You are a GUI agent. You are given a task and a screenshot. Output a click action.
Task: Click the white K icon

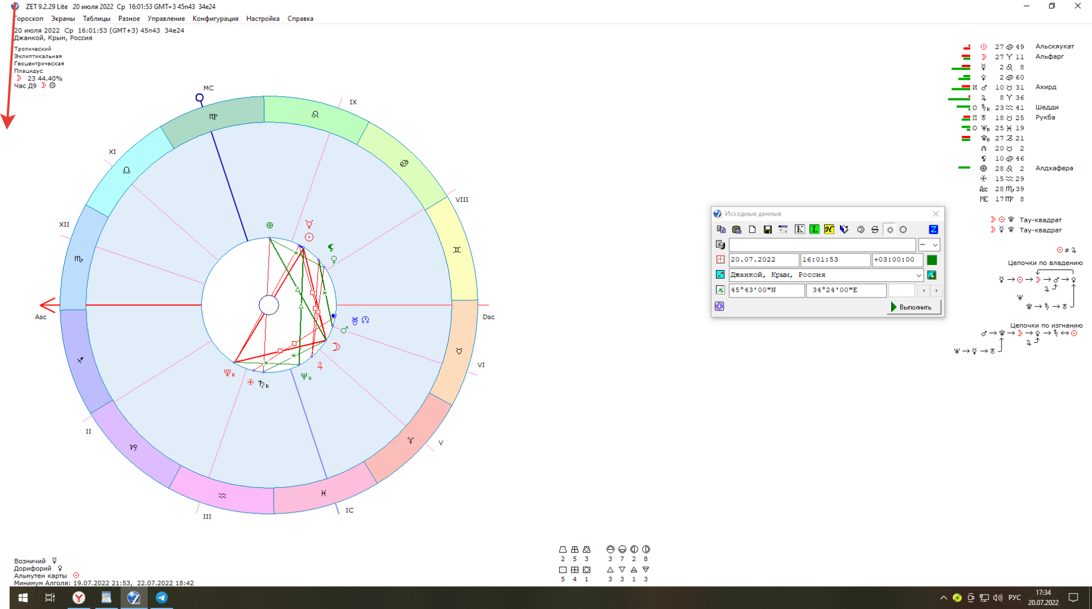click(799, 230)
